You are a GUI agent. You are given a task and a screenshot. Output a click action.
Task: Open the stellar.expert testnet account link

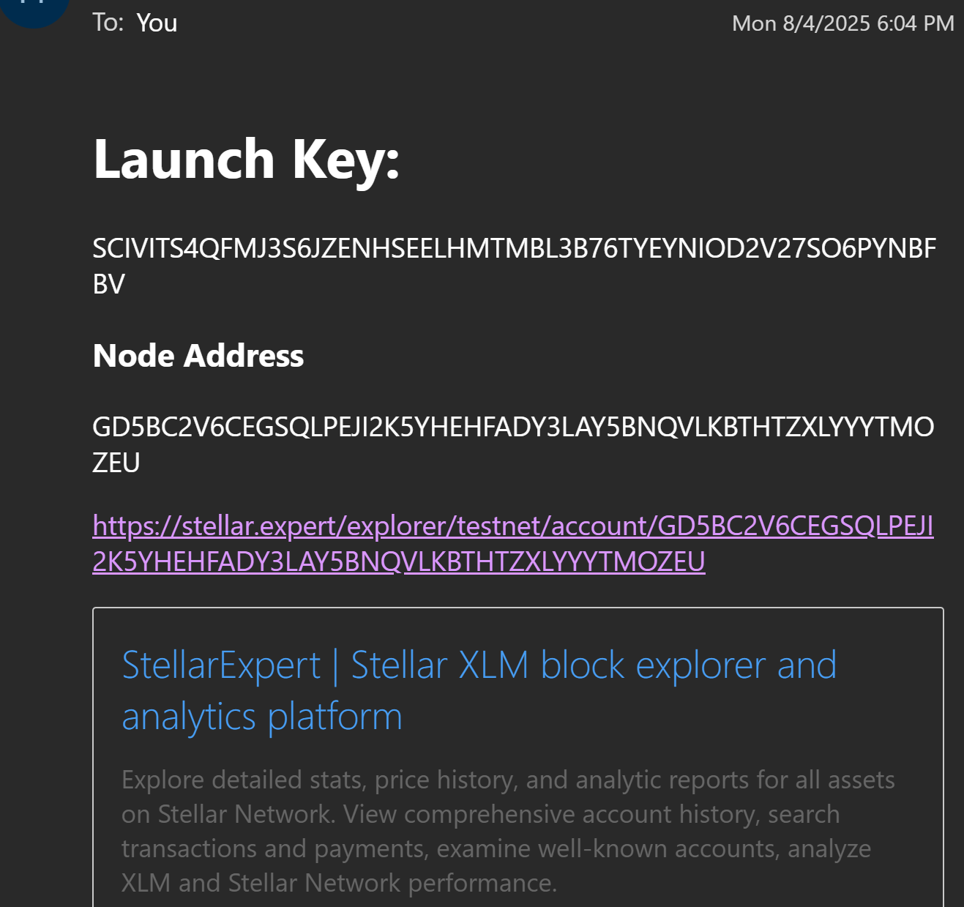tap(512, 526)
